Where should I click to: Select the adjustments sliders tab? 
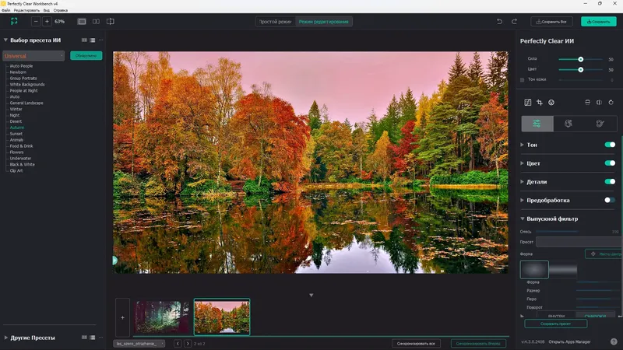point(537,124)
